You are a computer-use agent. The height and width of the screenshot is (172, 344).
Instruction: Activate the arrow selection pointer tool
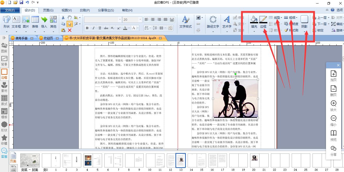(x=70, y=24)
